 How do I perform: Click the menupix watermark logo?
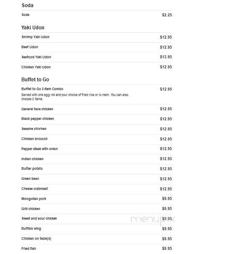tap(153, 220)
